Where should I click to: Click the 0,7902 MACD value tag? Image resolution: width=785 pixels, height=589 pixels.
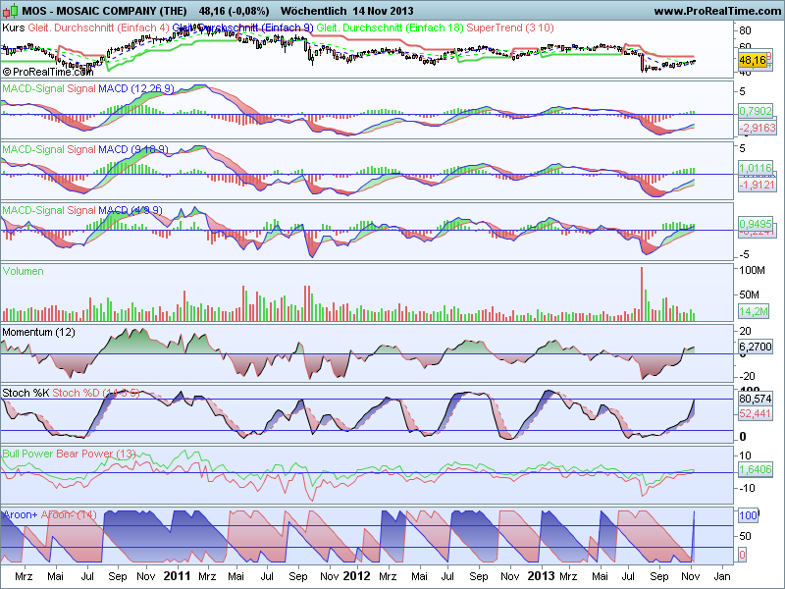pyautogui.click(x=756, y=111)
